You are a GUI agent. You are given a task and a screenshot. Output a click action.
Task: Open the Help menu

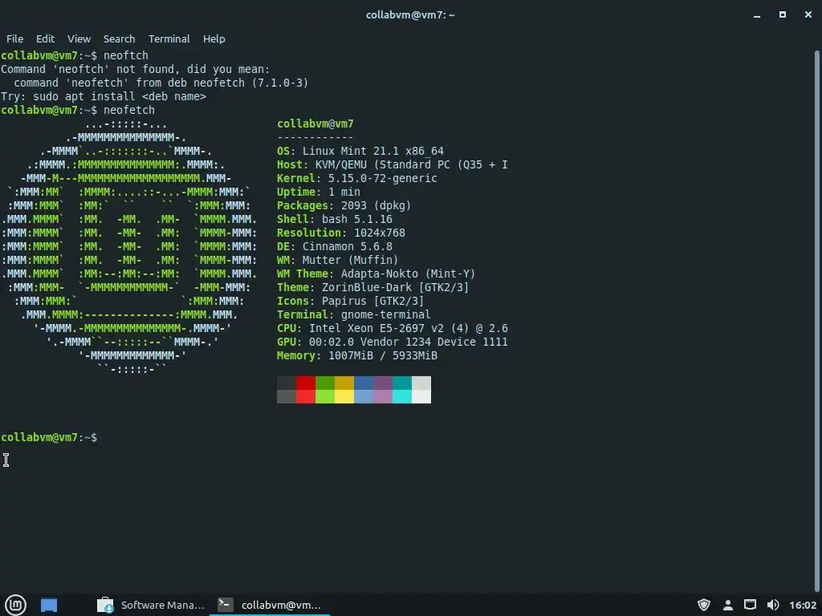click(214, 38)
